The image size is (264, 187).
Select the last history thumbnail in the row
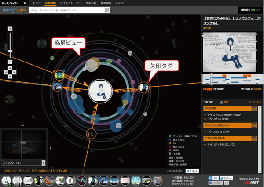click(158, 180)
